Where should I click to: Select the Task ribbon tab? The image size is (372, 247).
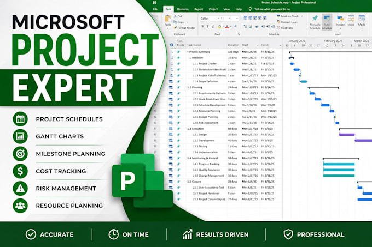point(168,9)
